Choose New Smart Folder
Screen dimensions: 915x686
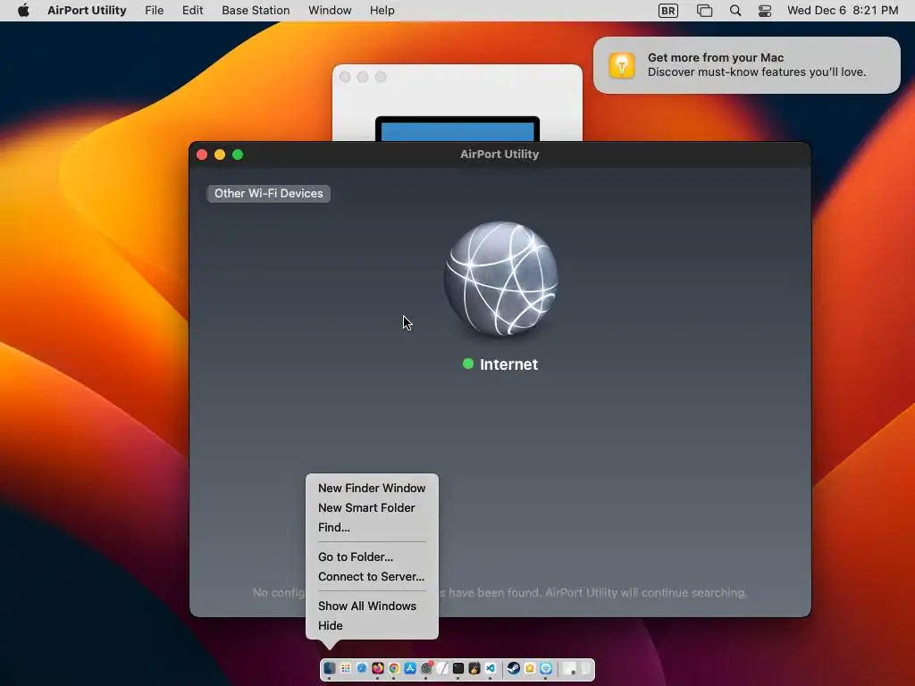(x=372, y=507)
